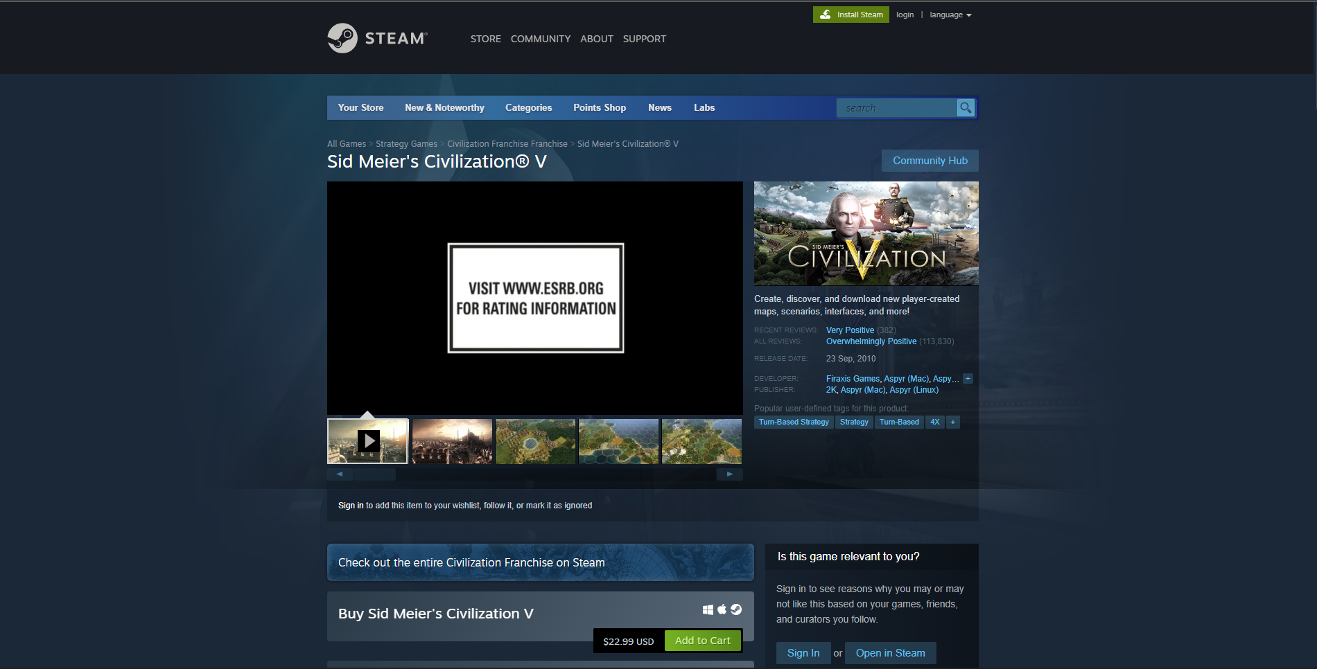Screen dimensions: 1317x669
Task: Open the New & Noteworthy menu
Action: [x=444, y=108]
